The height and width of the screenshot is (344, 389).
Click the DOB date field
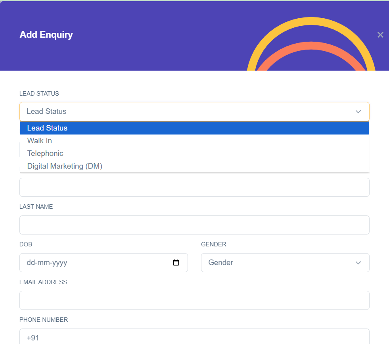[x=104, y=263]
